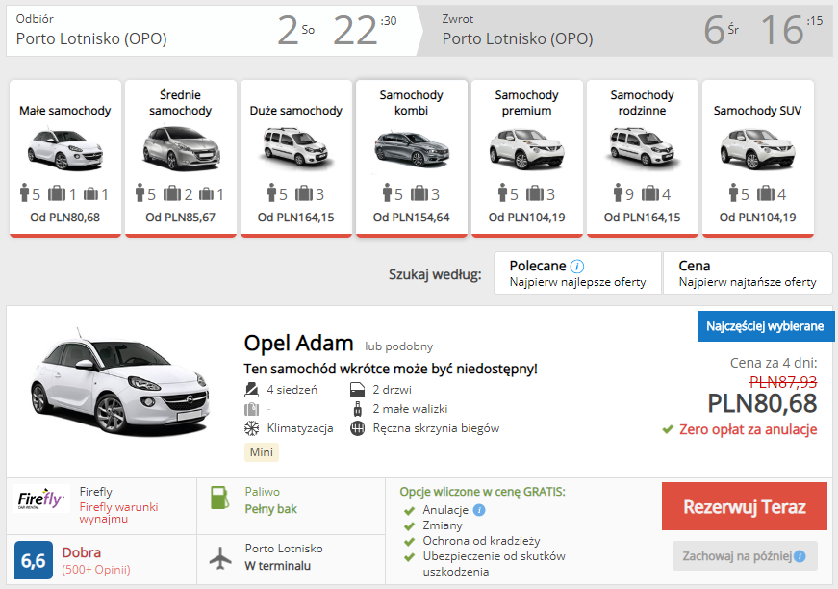Click the air conditioning snowflake icon

point(252,428)
